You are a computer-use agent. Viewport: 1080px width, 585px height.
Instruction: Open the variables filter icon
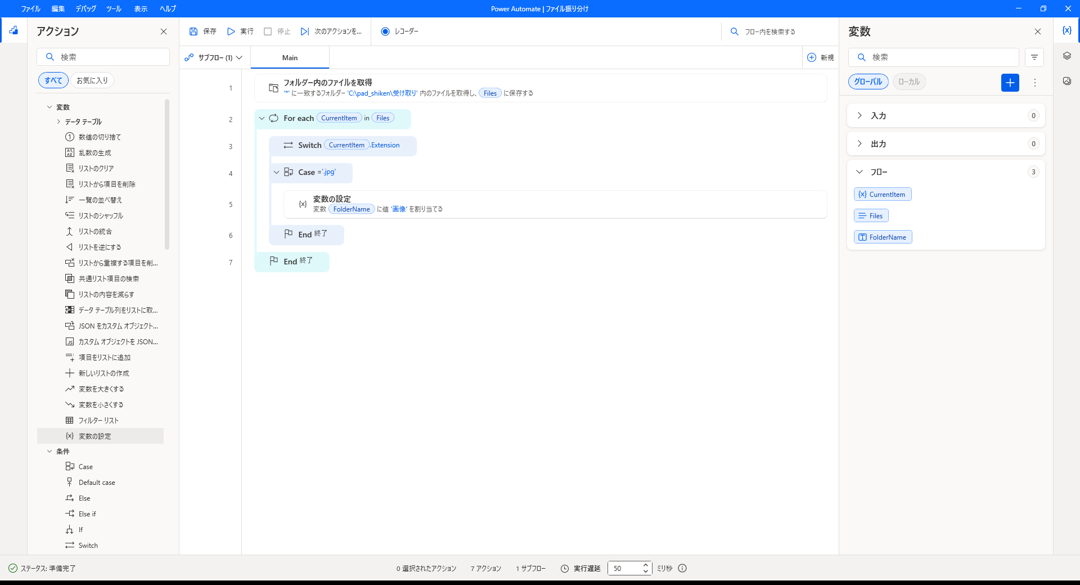coord(1034,57)
